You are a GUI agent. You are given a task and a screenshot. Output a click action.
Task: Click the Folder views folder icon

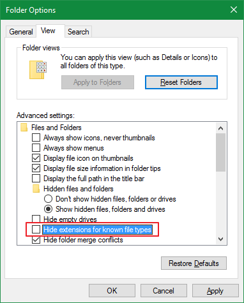38,70
